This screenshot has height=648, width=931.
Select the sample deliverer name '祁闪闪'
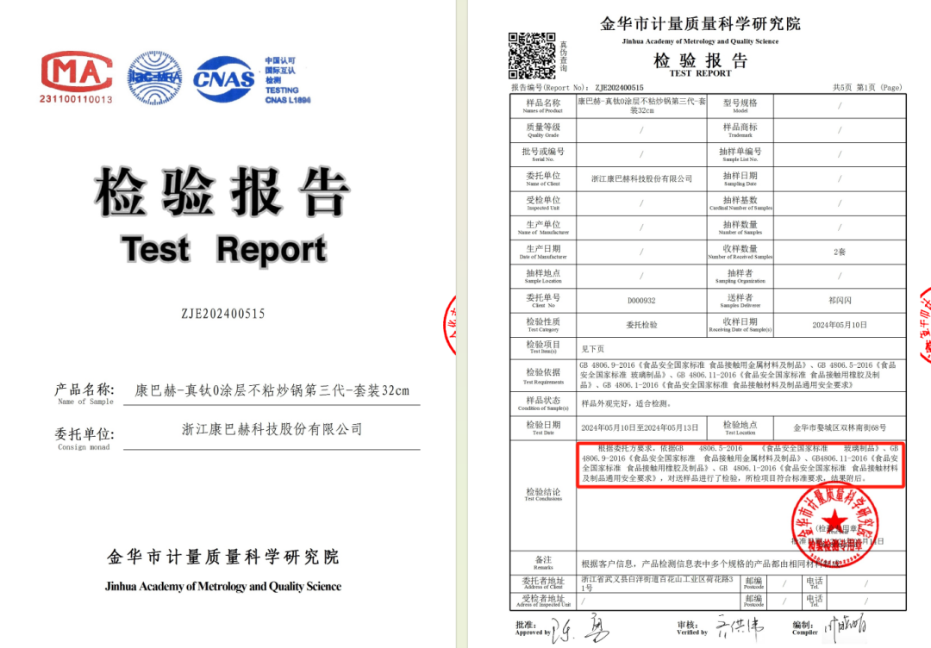(x=840, y=301)
